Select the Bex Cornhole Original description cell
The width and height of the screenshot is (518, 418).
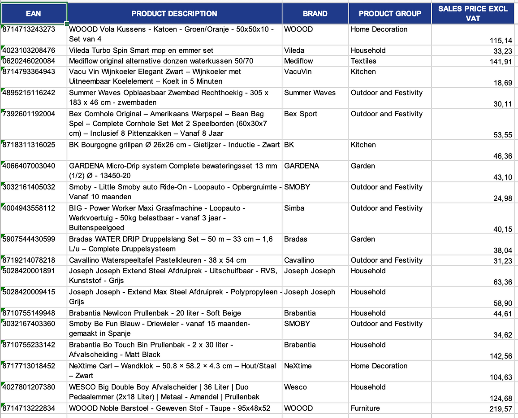(174, 124)
